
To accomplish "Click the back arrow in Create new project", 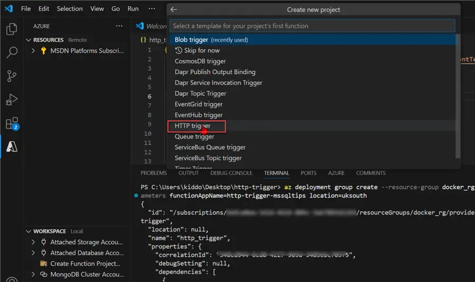I will click(174, 9).
